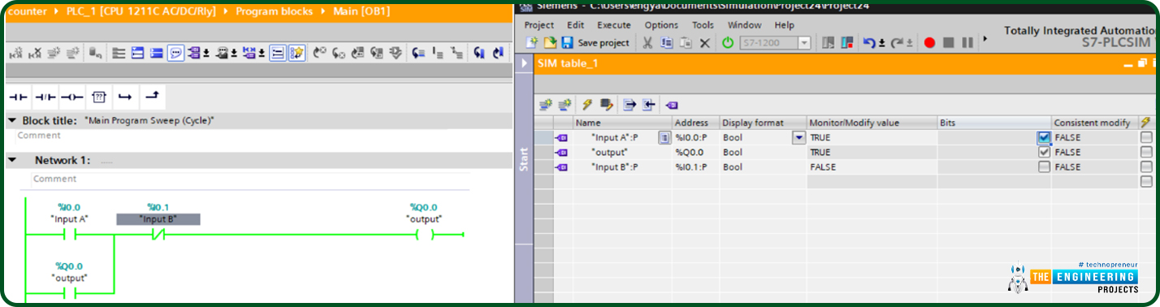The width and height of the screenshot is (1160, 307).
Task: Select the highlighted "Input B" contact label
Action: (x=158, y=219)
